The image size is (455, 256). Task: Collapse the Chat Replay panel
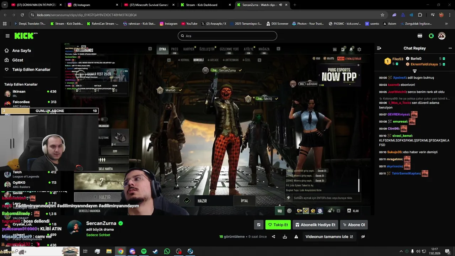point(379,48)
